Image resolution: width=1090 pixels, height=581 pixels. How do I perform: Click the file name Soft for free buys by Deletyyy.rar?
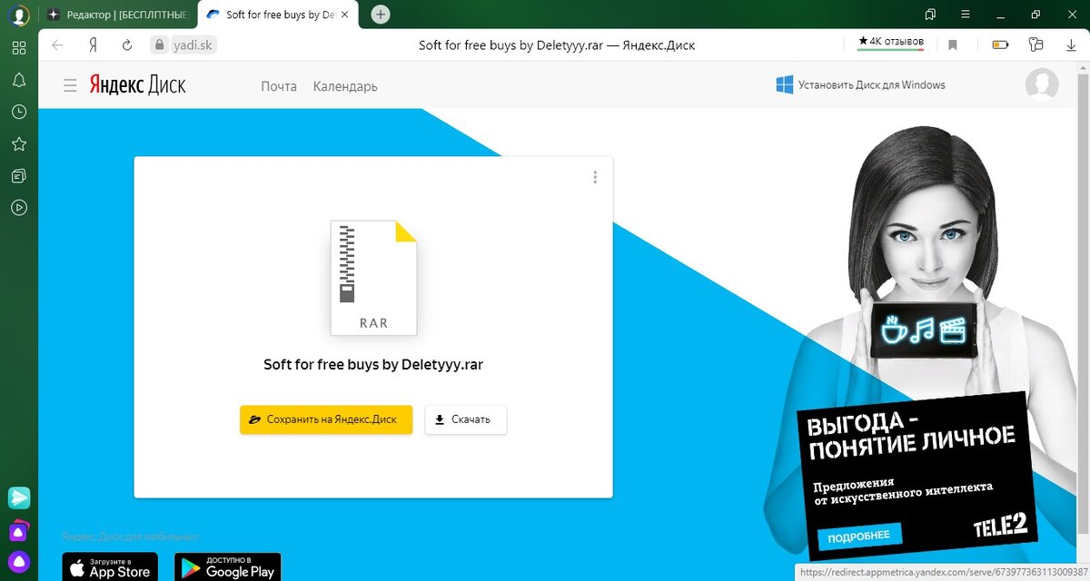pyautogui.click(x=373, y=365)
